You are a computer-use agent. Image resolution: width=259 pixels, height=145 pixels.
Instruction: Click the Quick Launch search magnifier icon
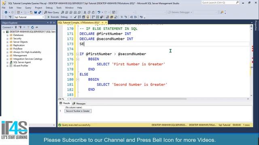click(237, 2)
